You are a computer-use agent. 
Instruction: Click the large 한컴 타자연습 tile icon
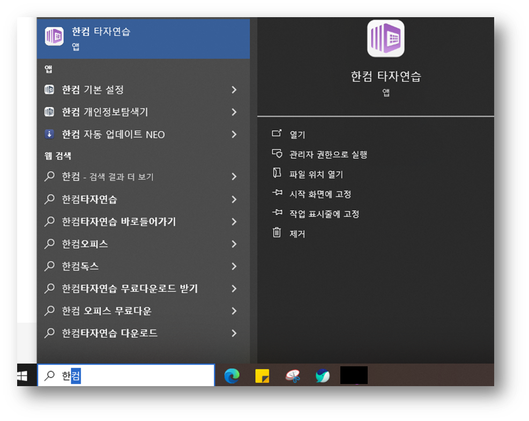[385, 39]
